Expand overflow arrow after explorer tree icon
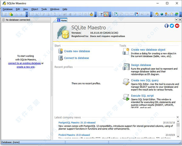The height and width of the screenshot is (146, 182). 110,14
